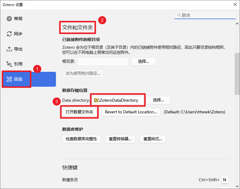Viewport: 240px width, 189px height.
Task: Open the data folder via 打开数据文件夹
Action: pos(79,112)
